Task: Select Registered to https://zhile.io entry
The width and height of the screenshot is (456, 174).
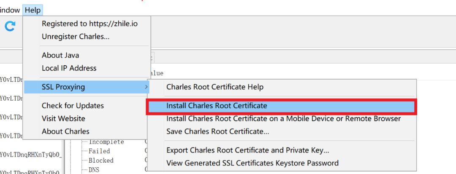Action: 87,24
